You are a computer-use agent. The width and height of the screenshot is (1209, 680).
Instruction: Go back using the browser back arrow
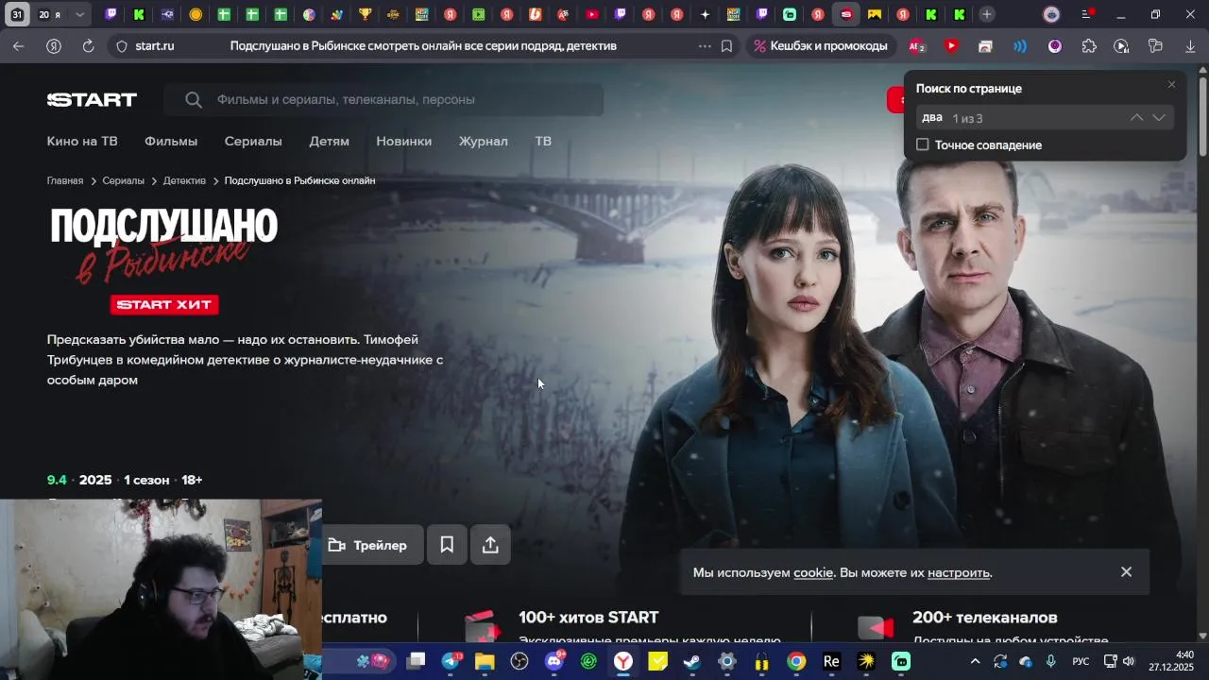19,45
